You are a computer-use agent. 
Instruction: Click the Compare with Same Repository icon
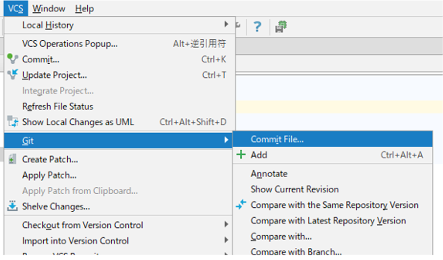point(241,204)
